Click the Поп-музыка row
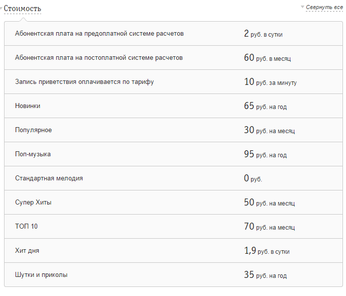Viewport: 346px width, 296px height. click(x=33, y=154)
